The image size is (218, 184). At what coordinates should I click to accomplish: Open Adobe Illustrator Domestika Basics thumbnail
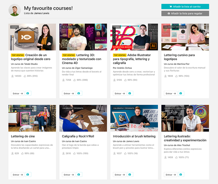click(x=134, y=37)
